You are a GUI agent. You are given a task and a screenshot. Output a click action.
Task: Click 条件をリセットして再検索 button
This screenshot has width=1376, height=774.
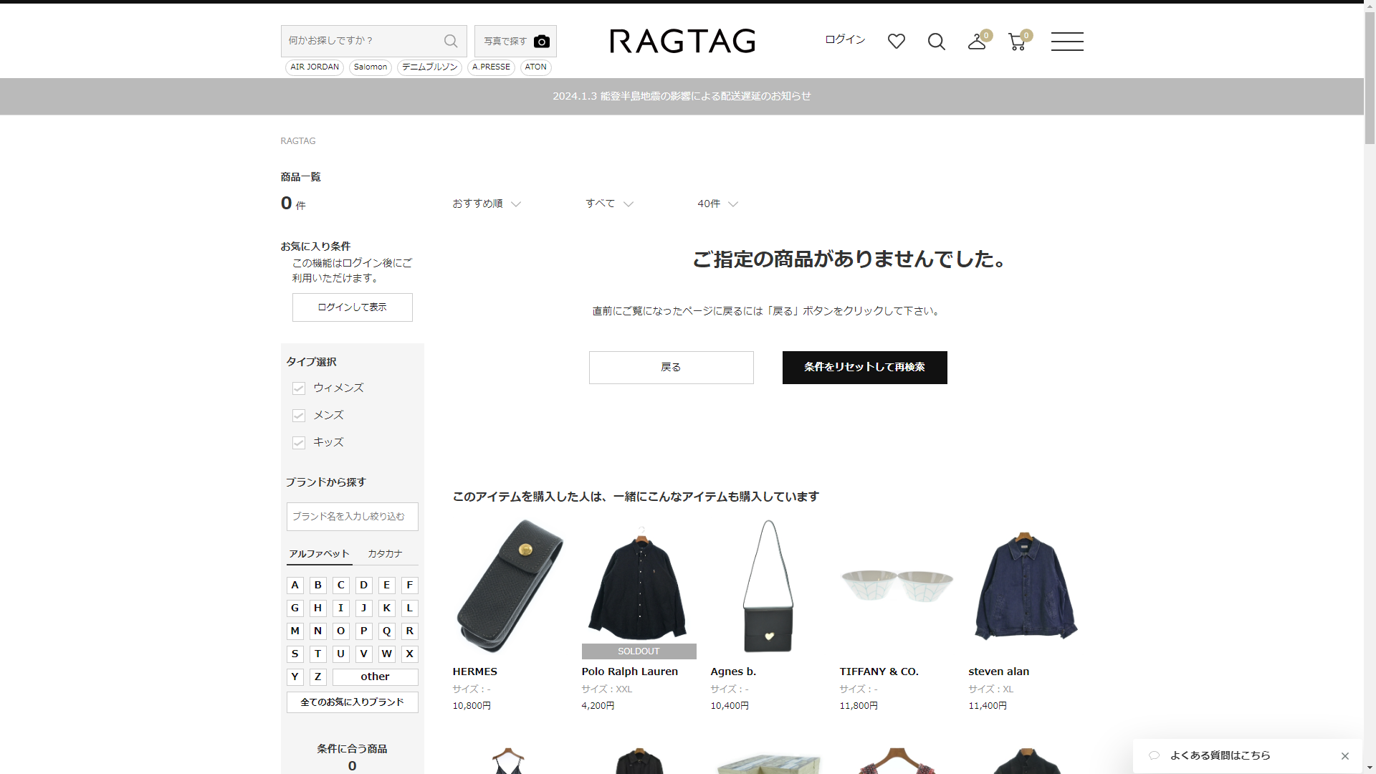pyautogui.click(x=864, y=368)
